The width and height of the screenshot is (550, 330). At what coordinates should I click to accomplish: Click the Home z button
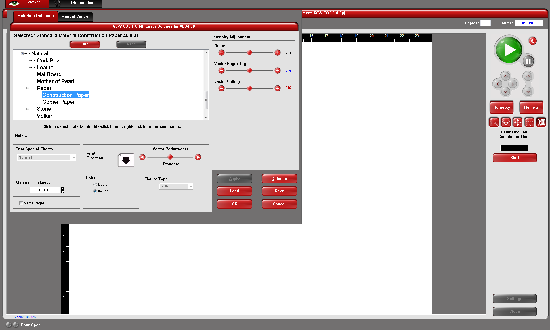pos(531,108)
